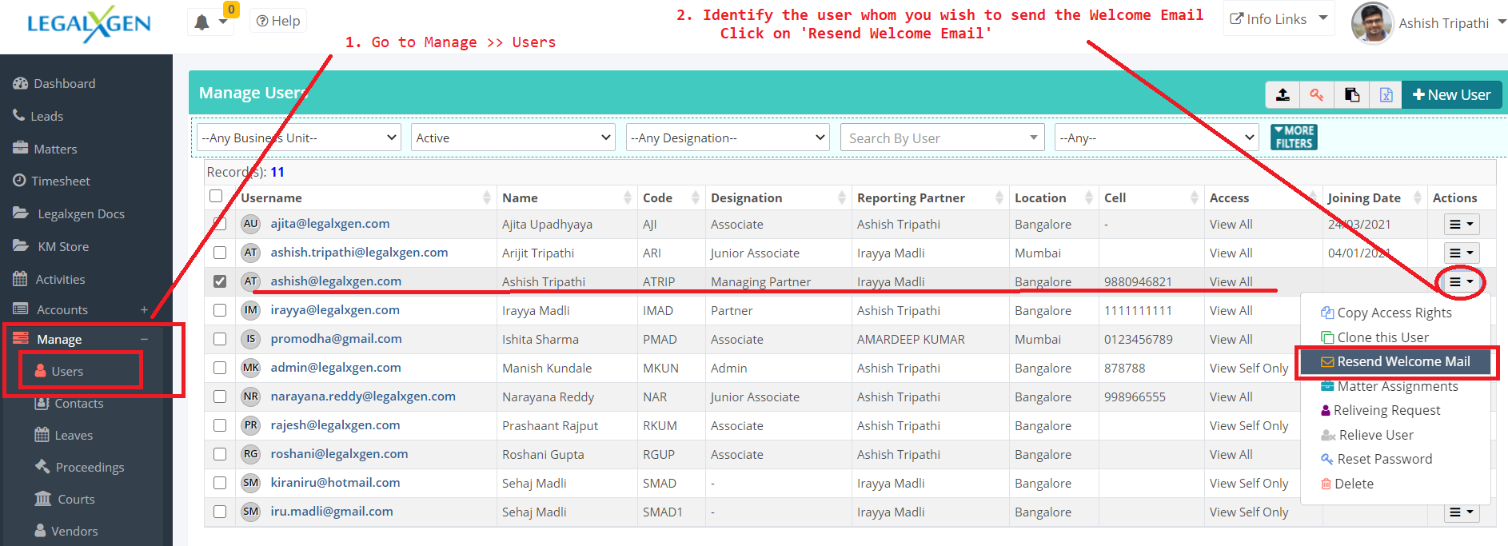The height and width of the screenshot is (546, 1508).
Task: Uncheck the ashish@legalxgen.com row checkbox
Action: tap(220, 281)
